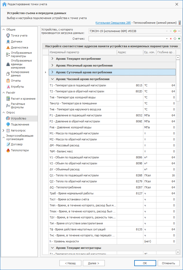The image size is (183, 270).
Task: Expand the Автоопрос tree node
Action: 3,130
